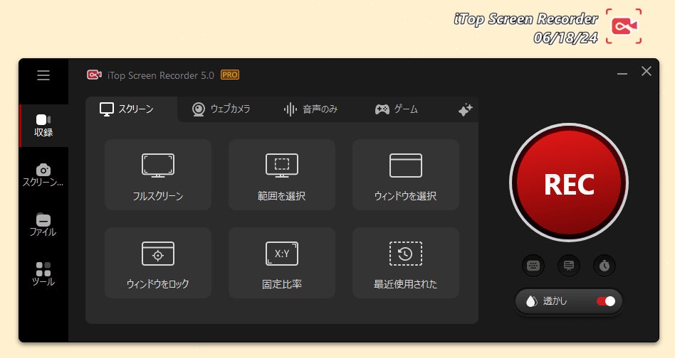Switch to the ウェブカメラ tab

click(221, 109)
